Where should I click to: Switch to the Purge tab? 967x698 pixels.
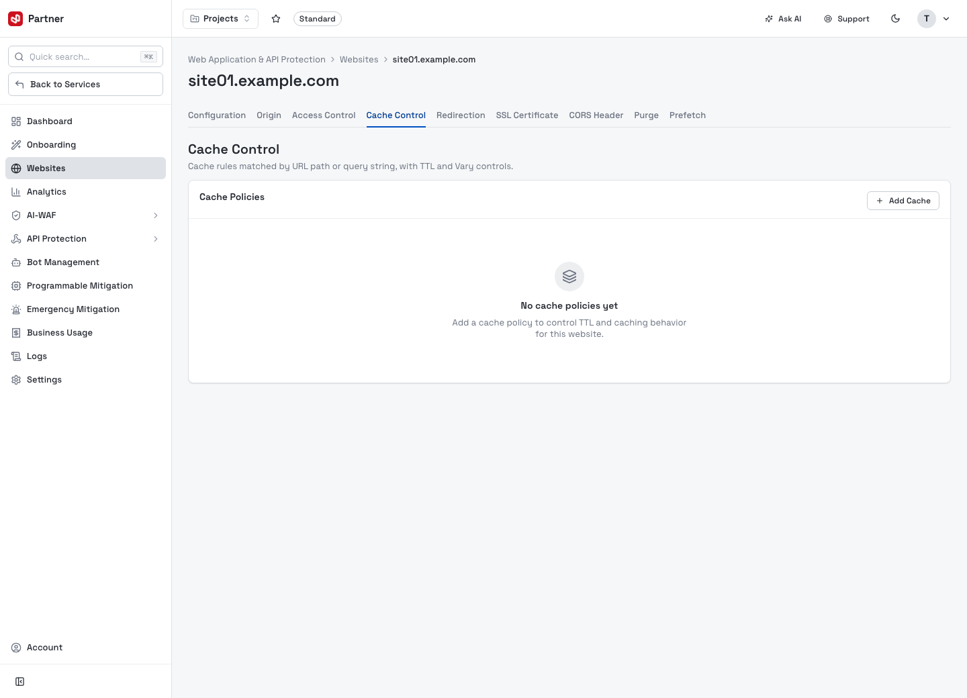[647, 115]
